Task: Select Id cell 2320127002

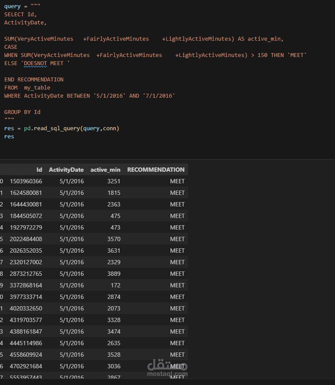Action: (x=26, y=262)
